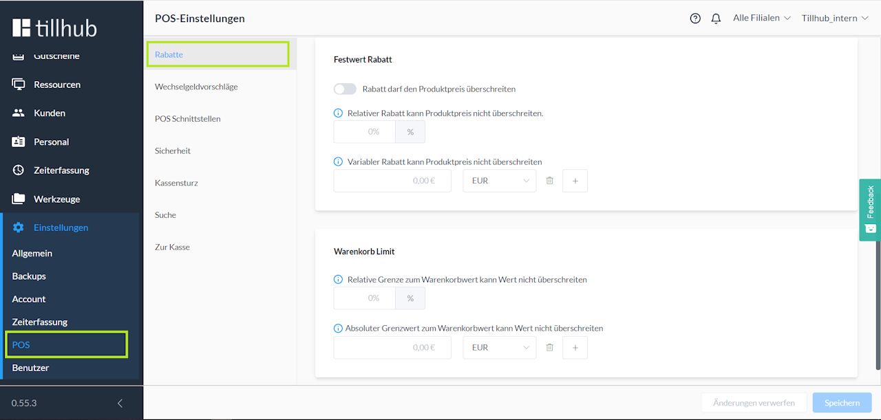This screenshot has width=881, height=420.
Task: Open the Tillhub_intern account menu
Action: click(834, 19)
